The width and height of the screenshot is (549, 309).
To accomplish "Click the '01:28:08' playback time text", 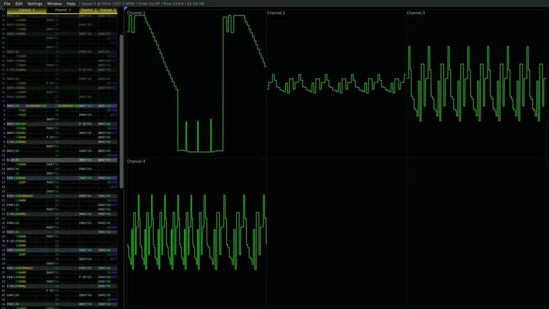I will tap(196, 3).
